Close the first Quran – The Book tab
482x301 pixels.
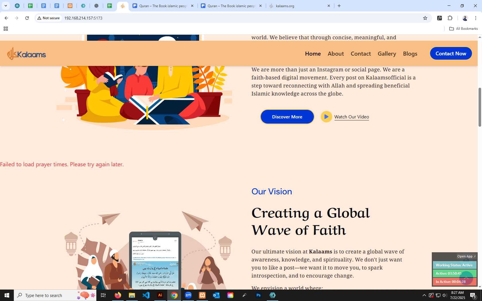pyautogui.click(x=192, y=6)
